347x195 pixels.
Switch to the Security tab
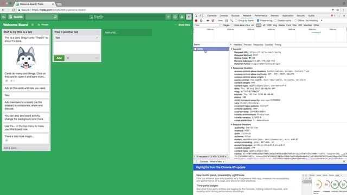point(301,16)
